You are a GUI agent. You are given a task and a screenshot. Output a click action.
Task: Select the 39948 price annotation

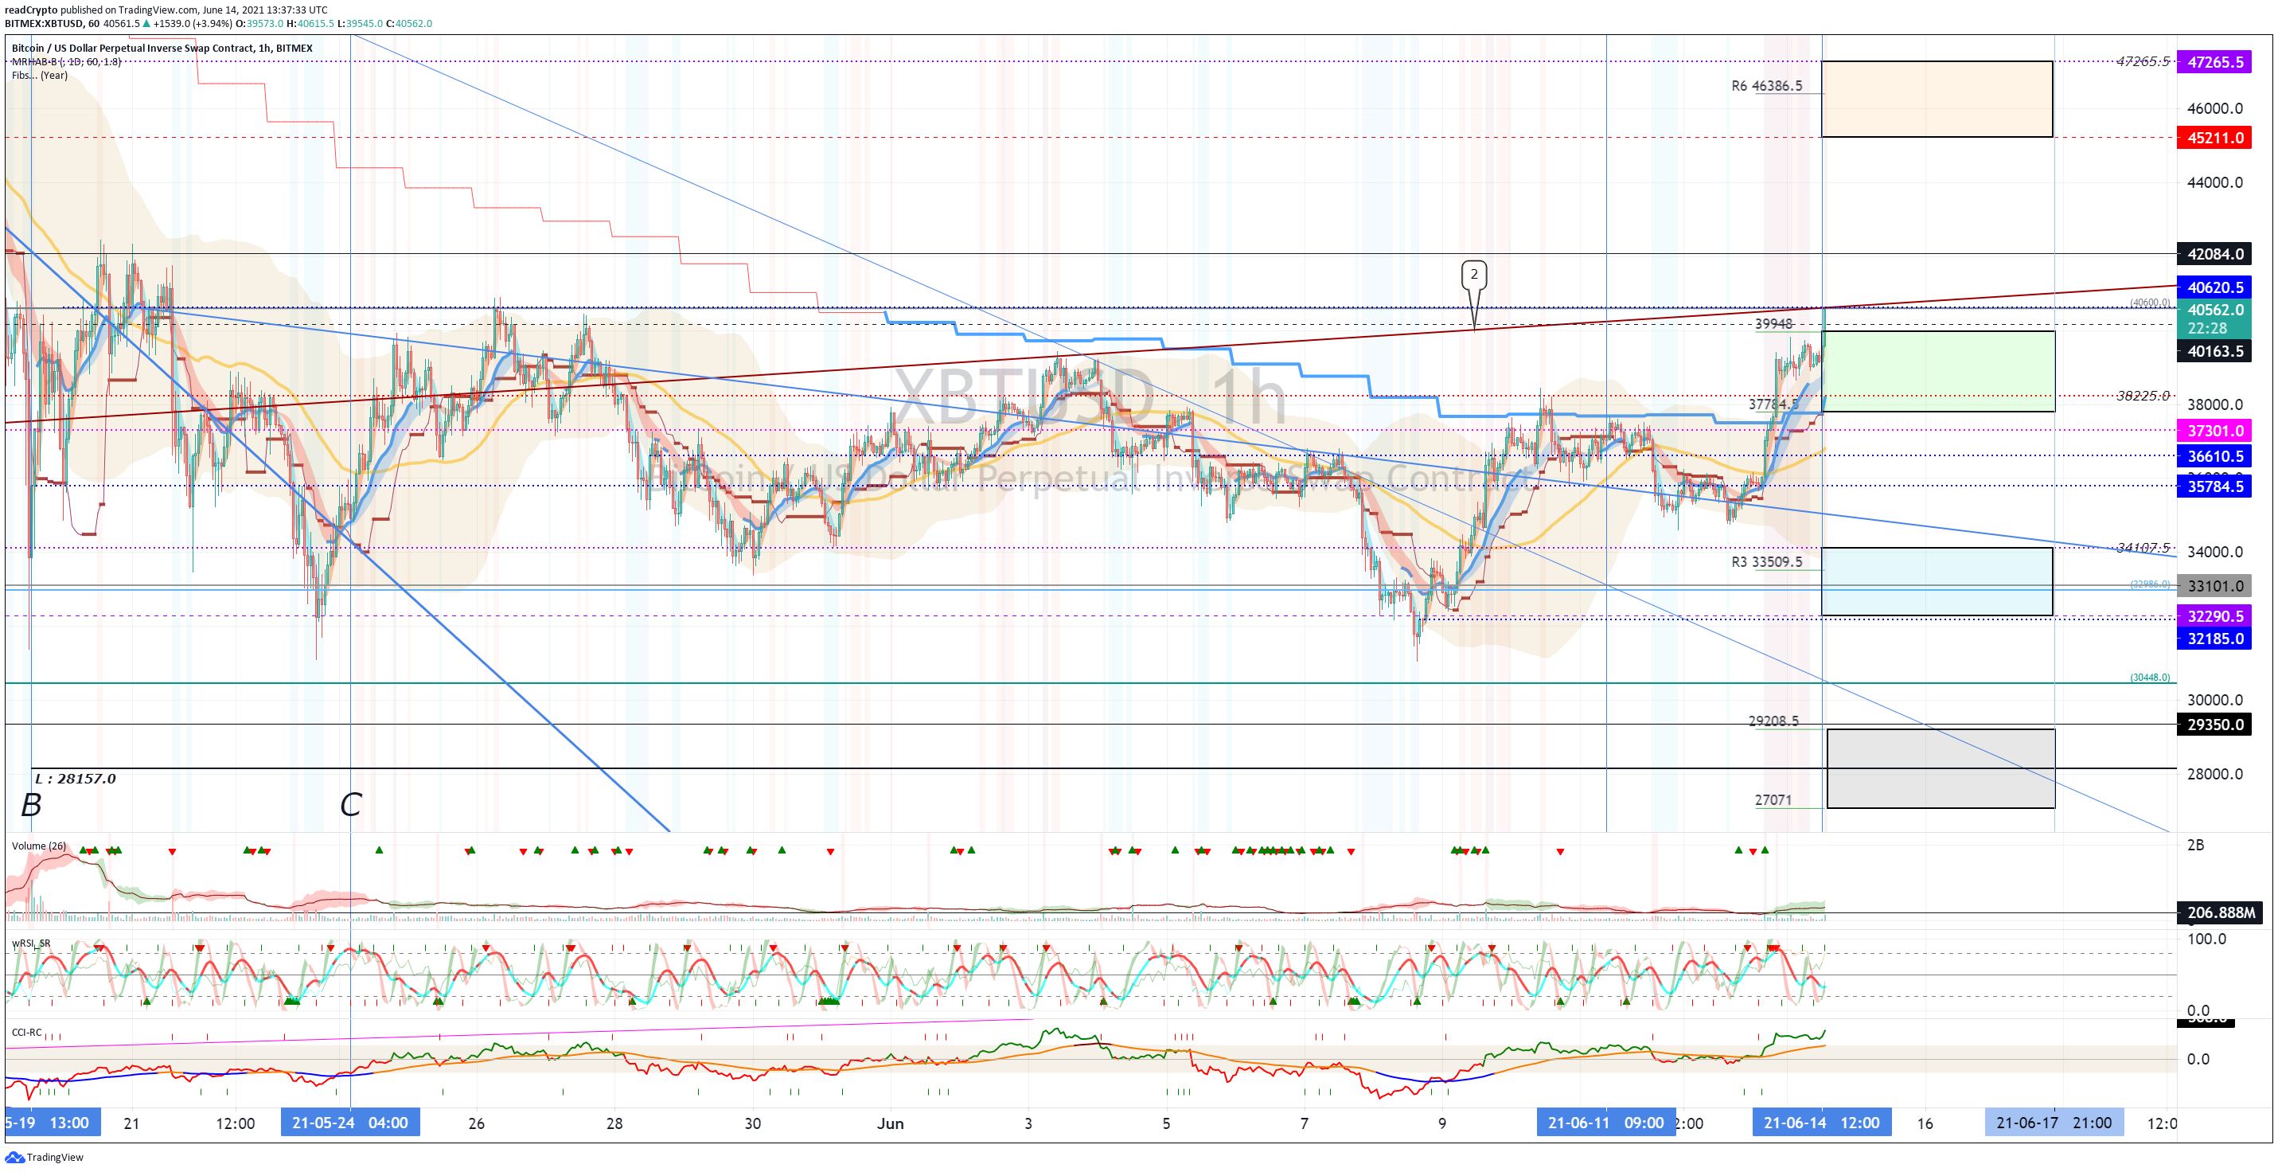pos(1774,324)
